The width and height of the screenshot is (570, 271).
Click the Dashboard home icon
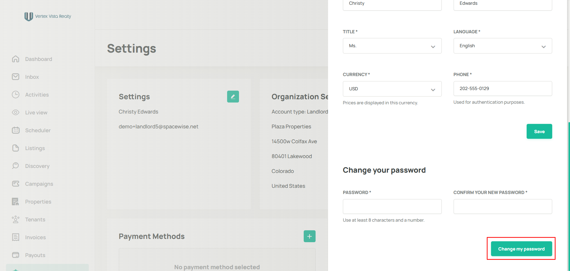coord(16,59)
